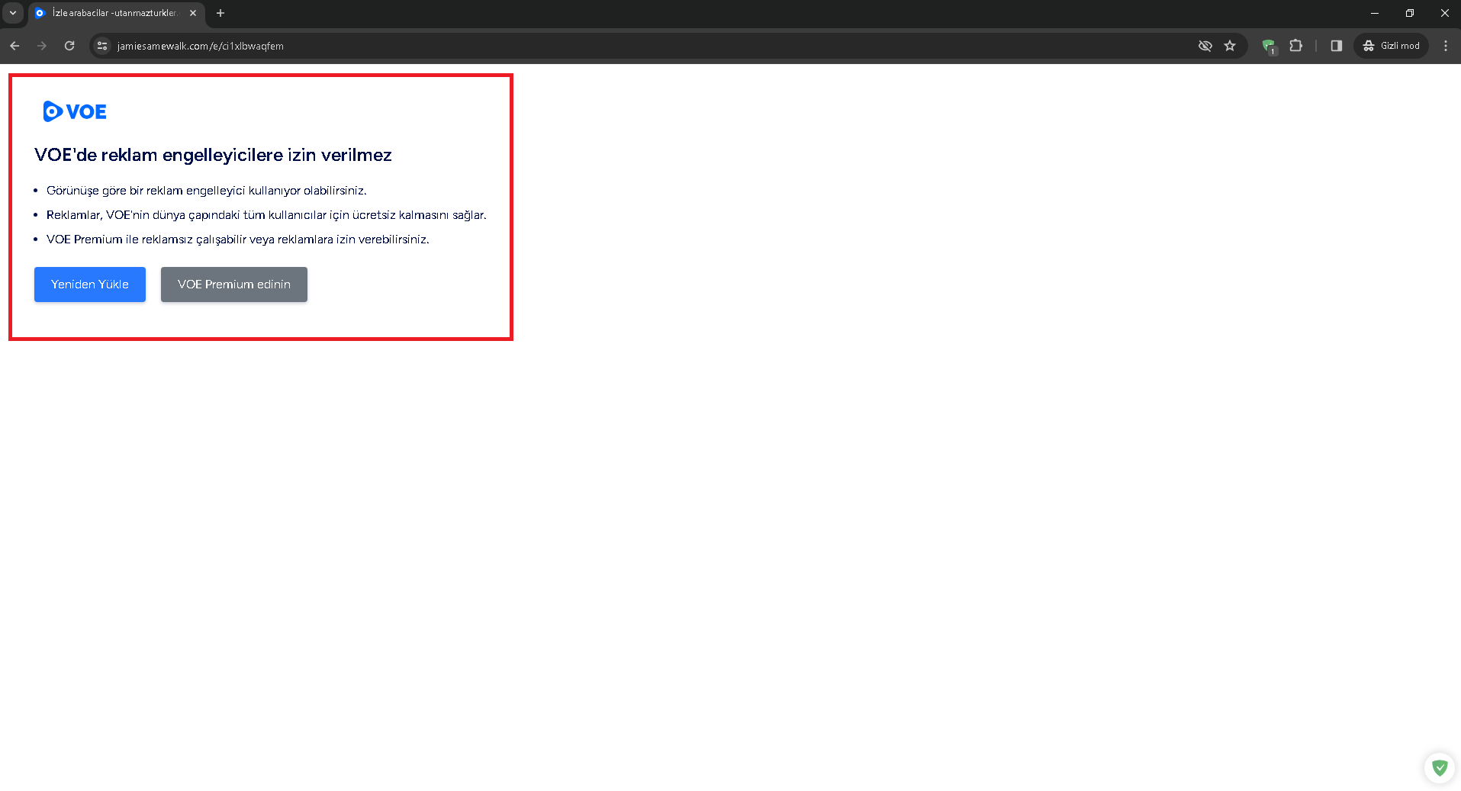The width and height of the screenshot is (1461, 791).
Task: Click the green shield icon at bottom right
Action: pos(1440,768)
